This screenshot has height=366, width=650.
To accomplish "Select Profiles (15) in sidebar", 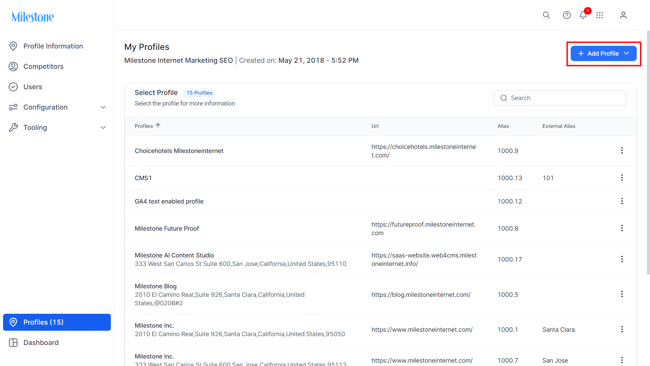I will tap(57, 322).
